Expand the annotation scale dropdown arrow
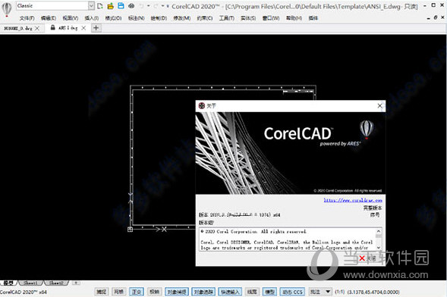 [328, 292]
